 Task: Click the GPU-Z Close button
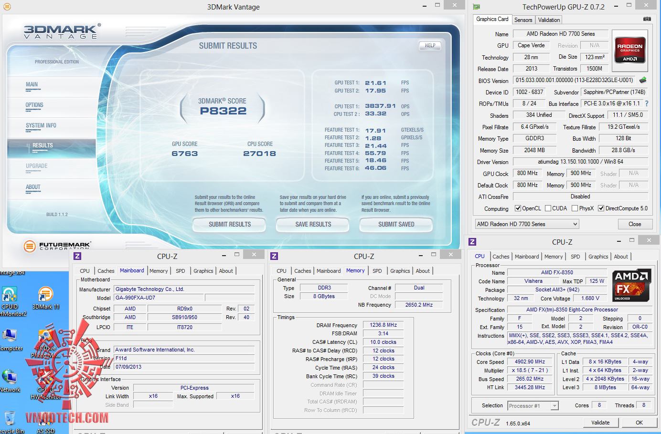(635, 224)
